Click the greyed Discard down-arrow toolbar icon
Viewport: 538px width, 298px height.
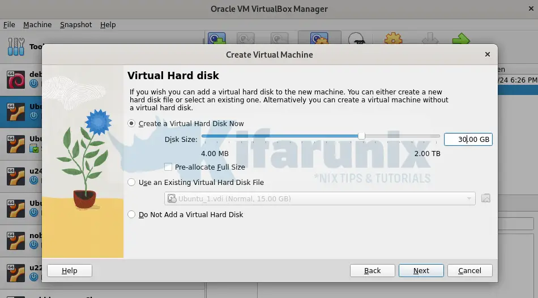[430, 38]
